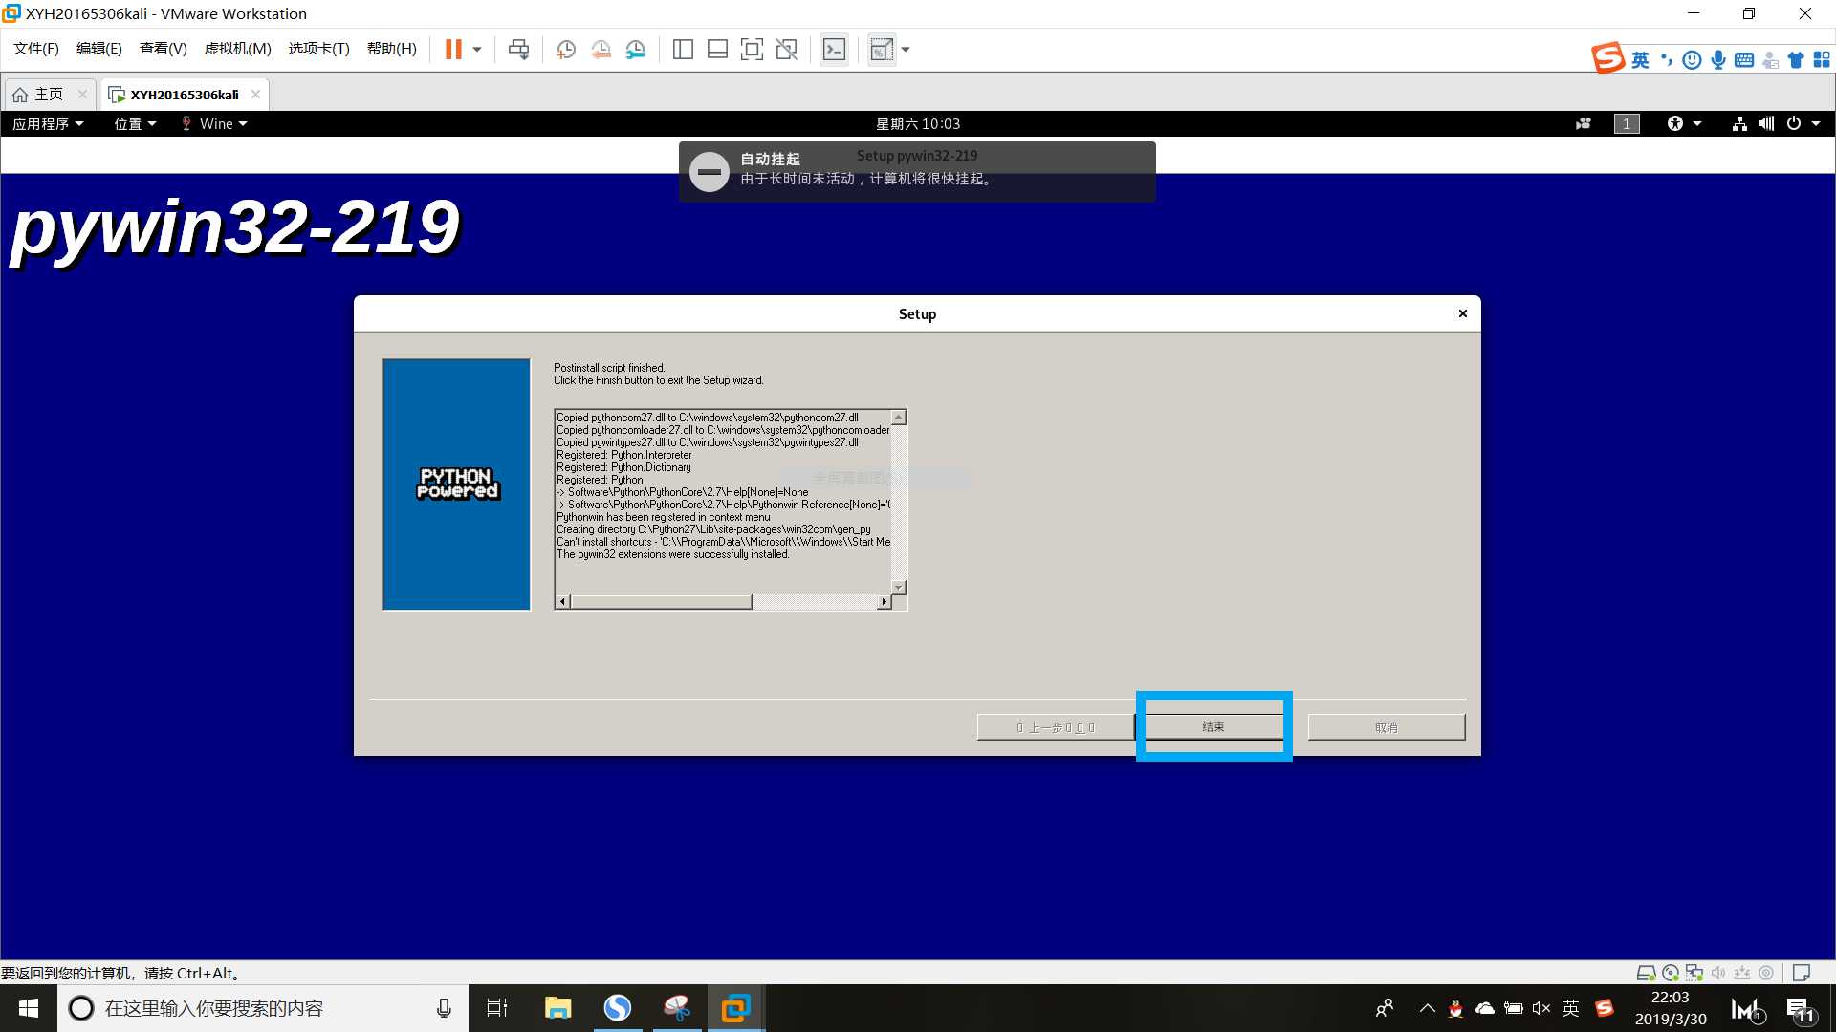Pause the virtual machine with the orange pause button
The image size is (1836, 1032).
[x=453, y=49]
